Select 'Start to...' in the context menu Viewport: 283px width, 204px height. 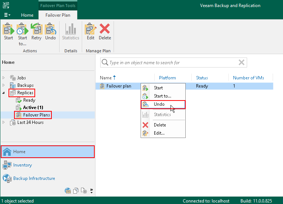[x=162, y=96]
